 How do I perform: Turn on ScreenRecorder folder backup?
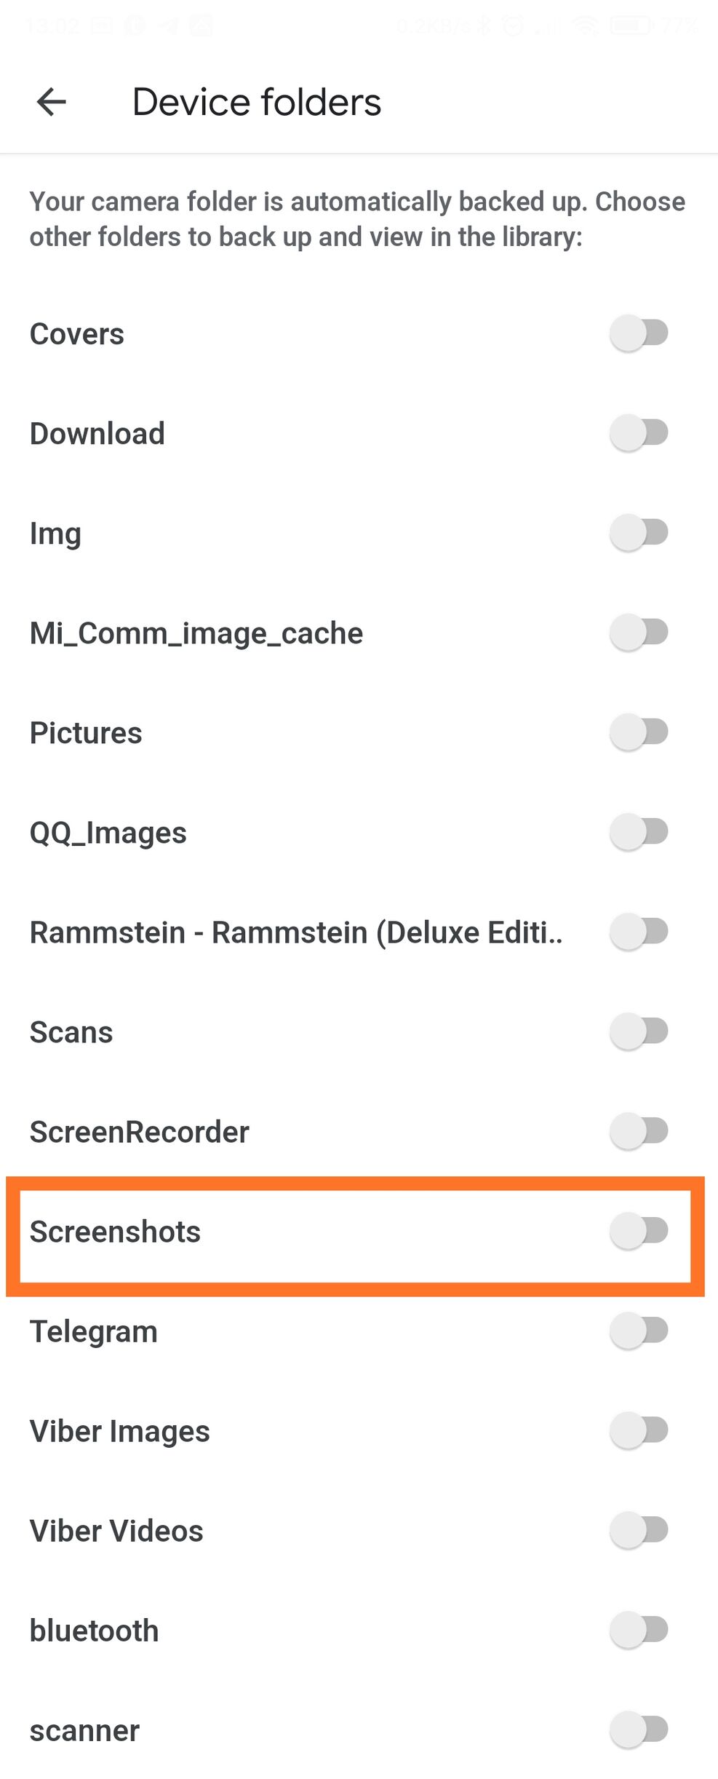(x=639, y=1131)
